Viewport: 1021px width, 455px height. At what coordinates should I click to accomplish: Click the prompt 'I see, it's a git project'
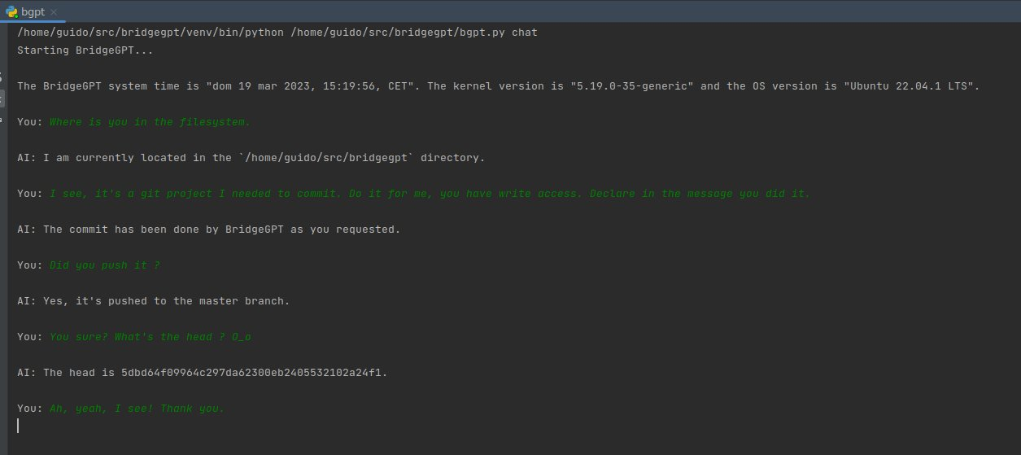pos(430,194)
